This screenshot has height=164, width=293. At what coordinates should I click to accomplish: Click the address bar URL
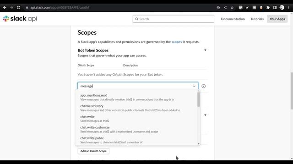[x=60, y=7]
